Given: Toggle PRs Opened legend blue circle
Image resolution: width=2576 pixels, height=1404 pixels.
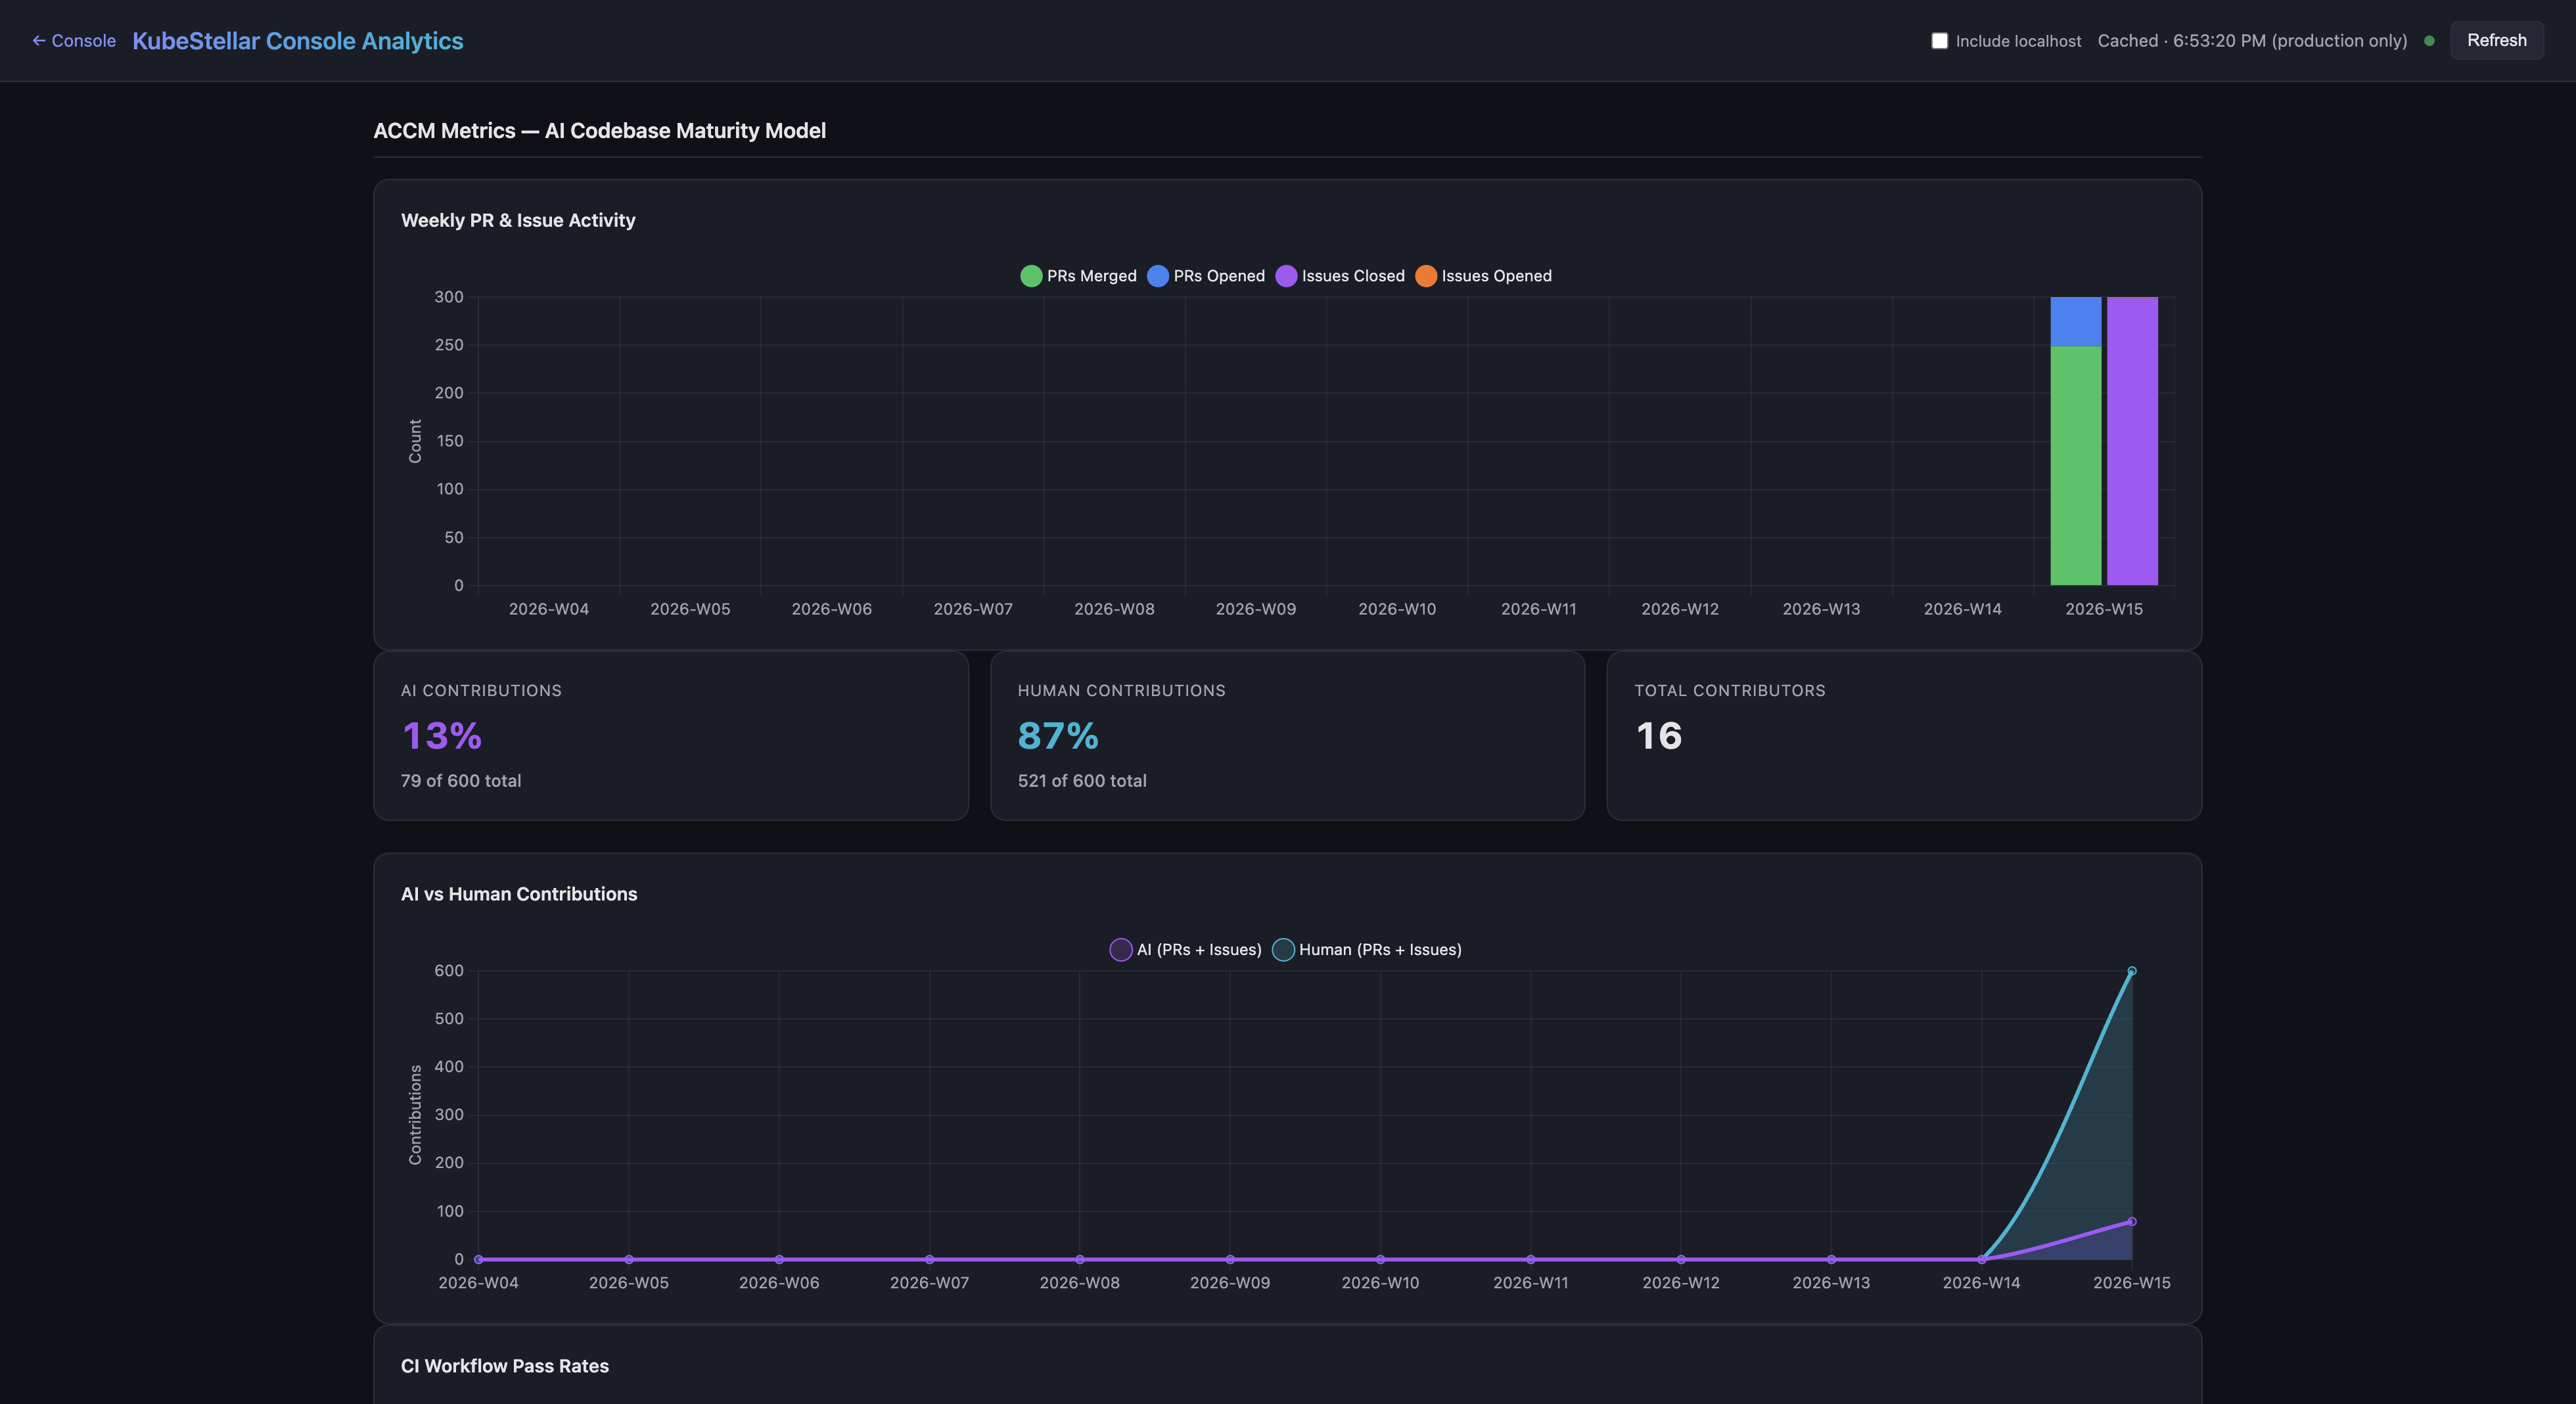Looking at the screenshot, I should (x=1158, y=276).
